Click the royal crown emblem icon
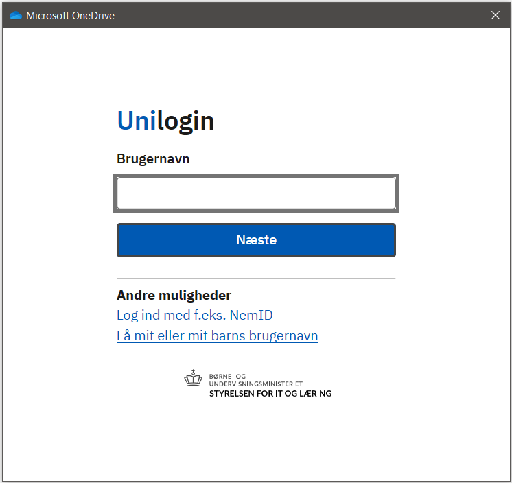 coord(194,379)
